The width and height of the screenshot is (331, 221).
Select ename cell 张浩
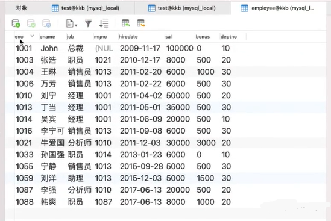point(48,60)
